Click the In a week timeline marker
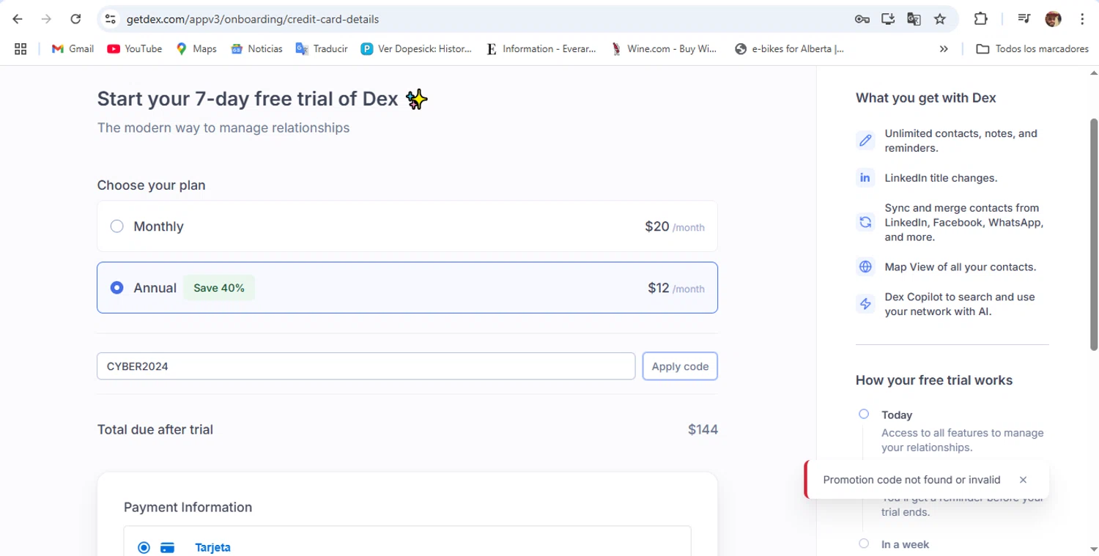The width and height of the screenshot is (1099, 556). click(x=864, y=544)
